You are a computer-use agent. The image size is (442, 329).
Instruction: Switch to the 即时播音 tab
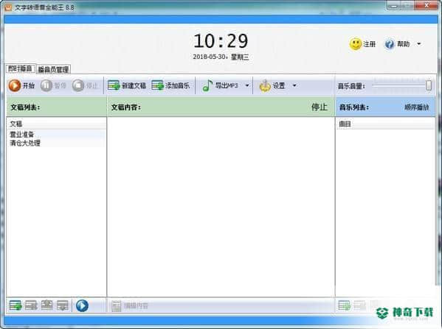(21, 68)
